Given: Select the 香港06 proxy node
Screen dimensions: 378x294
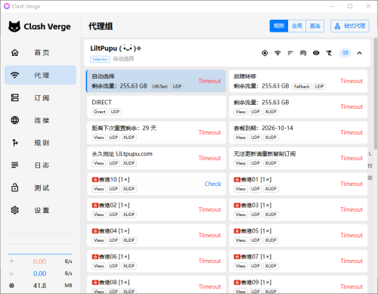Looking at the screenshot, I should (x=156, y=261).
